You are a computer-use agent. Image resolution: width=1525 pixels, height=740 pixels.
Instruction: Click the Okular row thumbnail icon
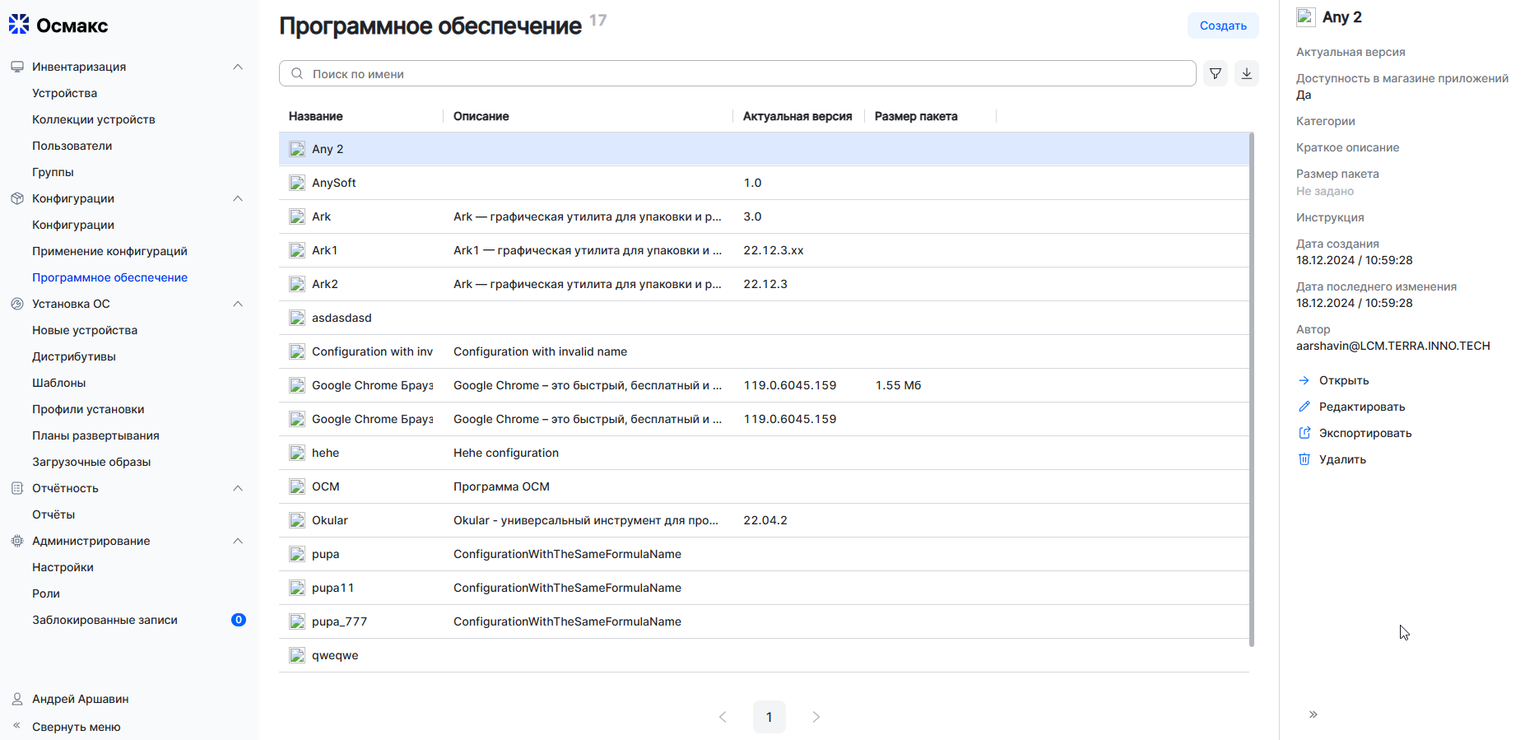coord(297,520)
